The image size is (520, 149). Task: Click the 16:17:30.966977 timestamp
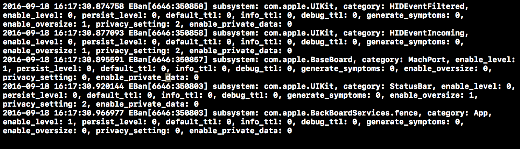click(88, 113)
